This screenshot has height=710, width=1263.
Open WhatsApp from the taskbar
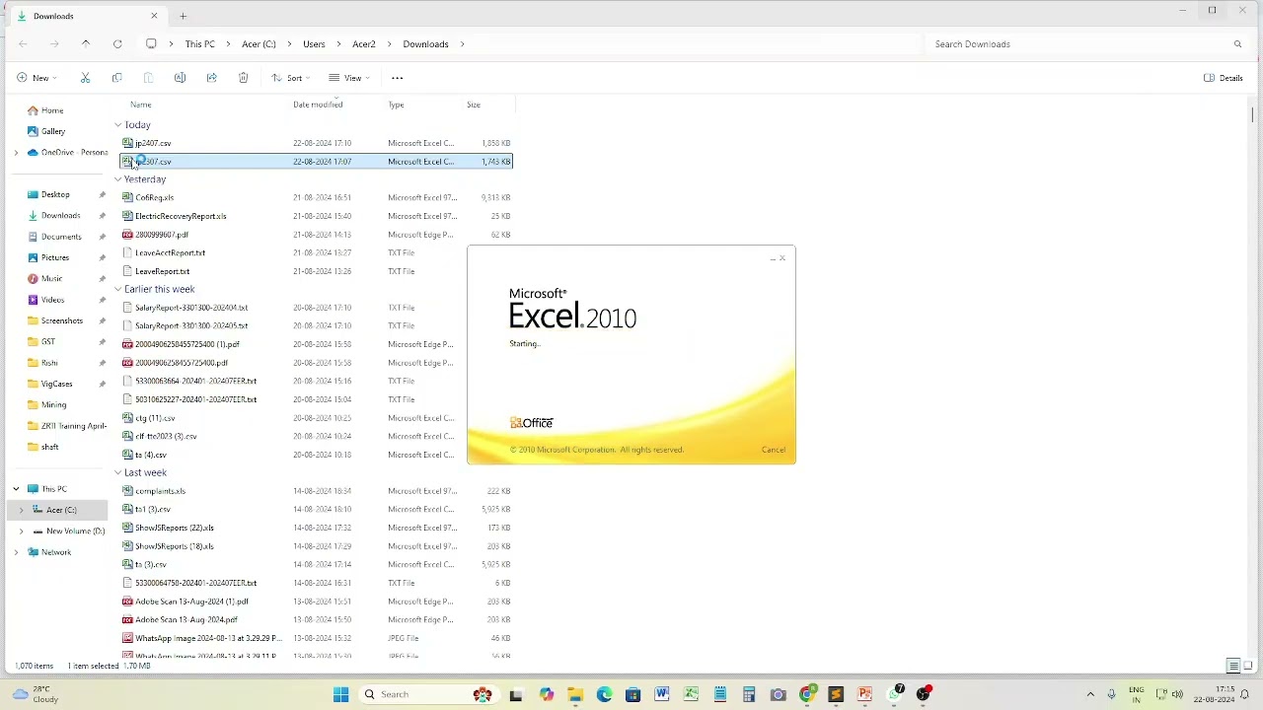(895, 694)
